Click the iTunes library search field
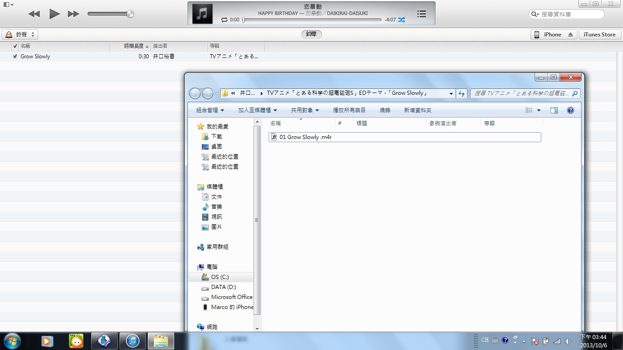623x350 pixels. point(566,14)
